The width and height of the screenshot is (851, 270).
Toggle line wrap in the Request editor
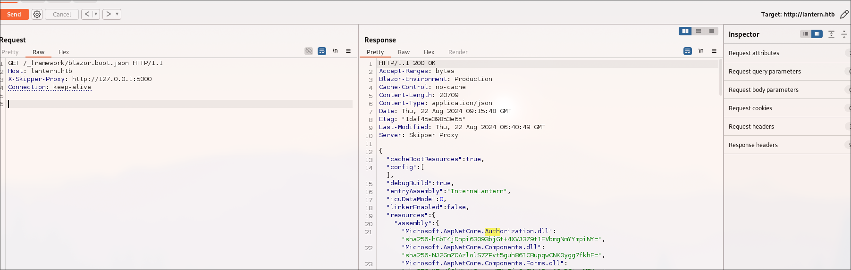(x=322, y=51)
